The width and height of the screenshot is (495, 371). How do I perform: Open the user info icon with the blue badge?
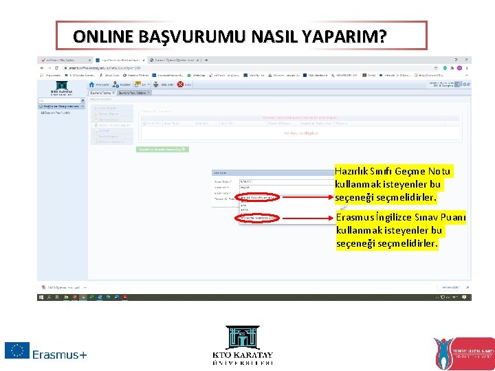tap(115, 85)
